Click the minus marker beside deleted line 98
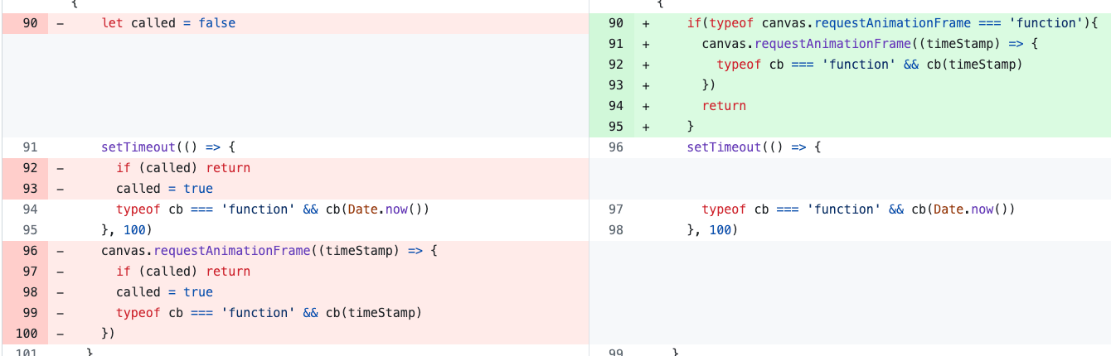The height and width of the screenshot is (356, 1111). 60,292
